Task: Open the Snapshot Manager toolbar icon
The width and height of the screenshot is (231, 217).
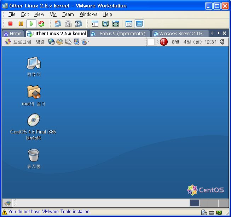Action: 79,24
